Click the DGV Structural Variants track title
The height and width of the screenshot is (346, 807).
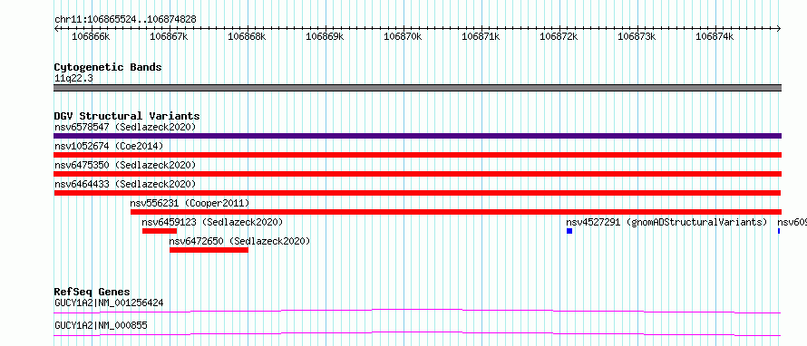pyautogui.click(x=127, y=116)
